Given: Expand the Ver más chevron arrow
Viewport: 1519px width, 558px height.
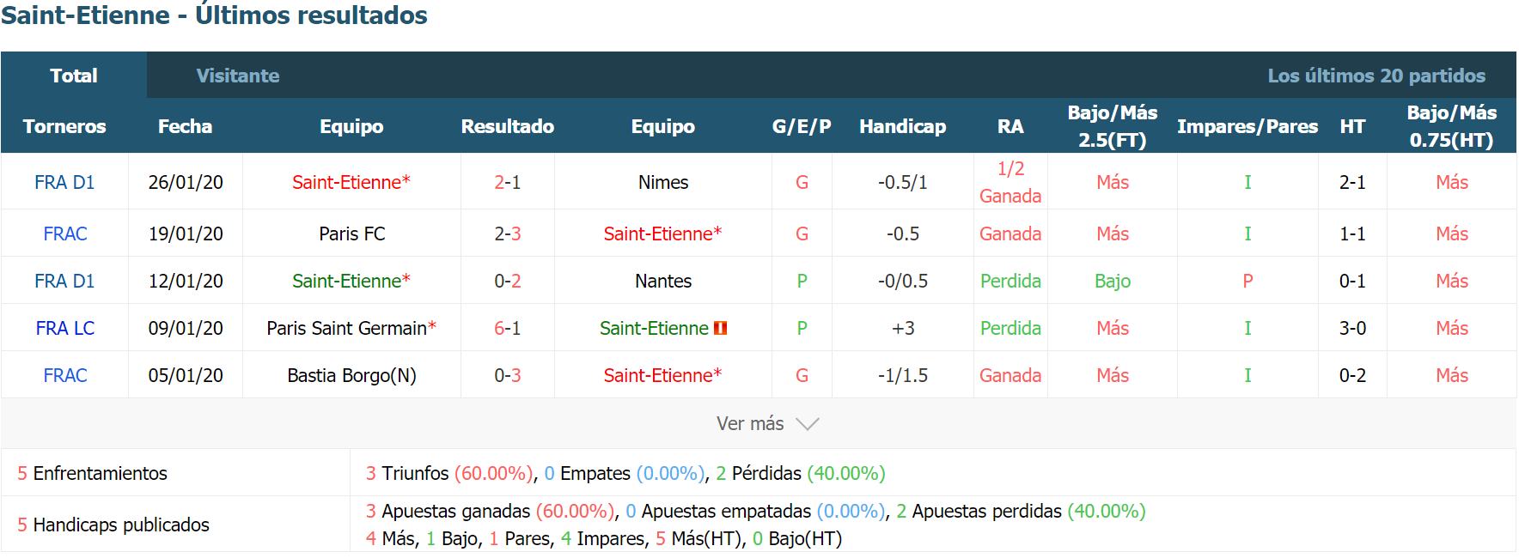Looking at the screenshot, I should click(808, 424).
